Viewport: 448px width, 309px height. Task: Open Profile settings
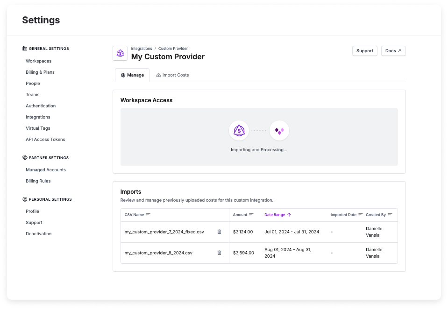click(32, 211)
